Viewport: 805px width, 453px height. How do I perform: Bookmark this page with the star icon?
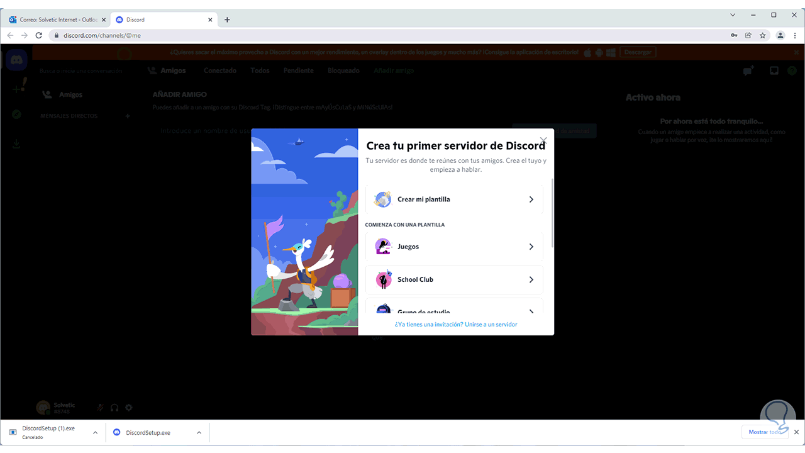click(763, 35)
